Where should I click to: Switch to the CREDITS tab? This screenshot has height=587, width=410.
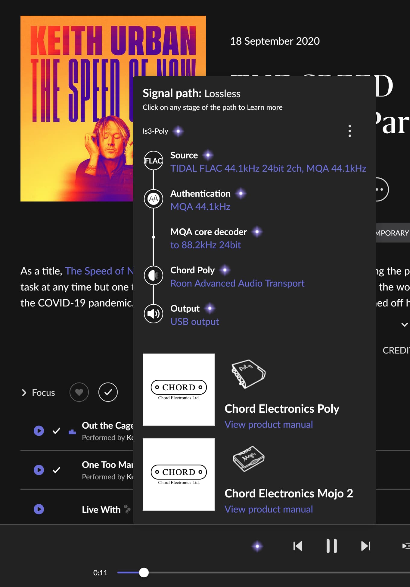(x=396, y=350)
